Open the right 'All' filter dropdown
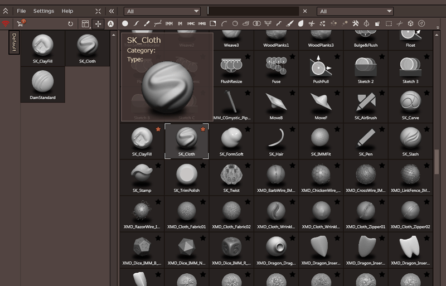Image resolution: width=446 pixels, height=286 pixels. [355, 11]
